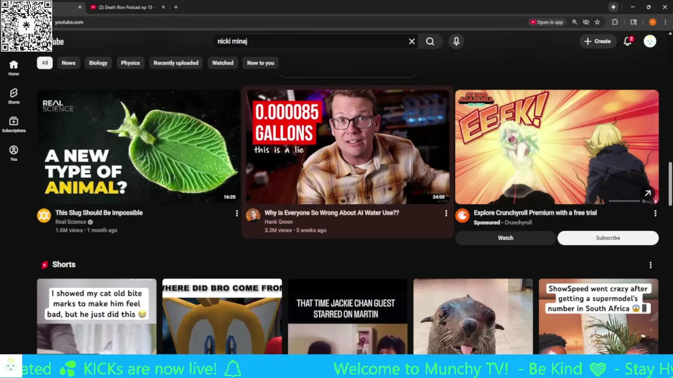Select the Recently uploaded chip

click(176, 63)
